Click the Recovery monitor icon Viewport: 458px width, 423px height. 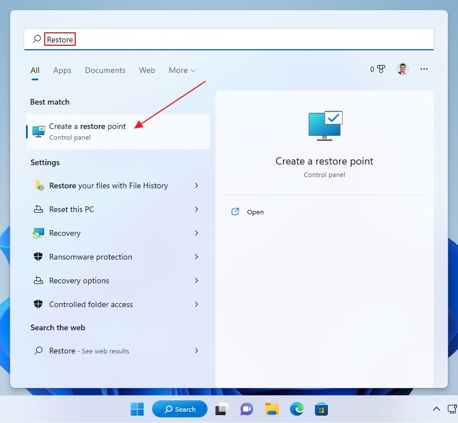[38, 233]
